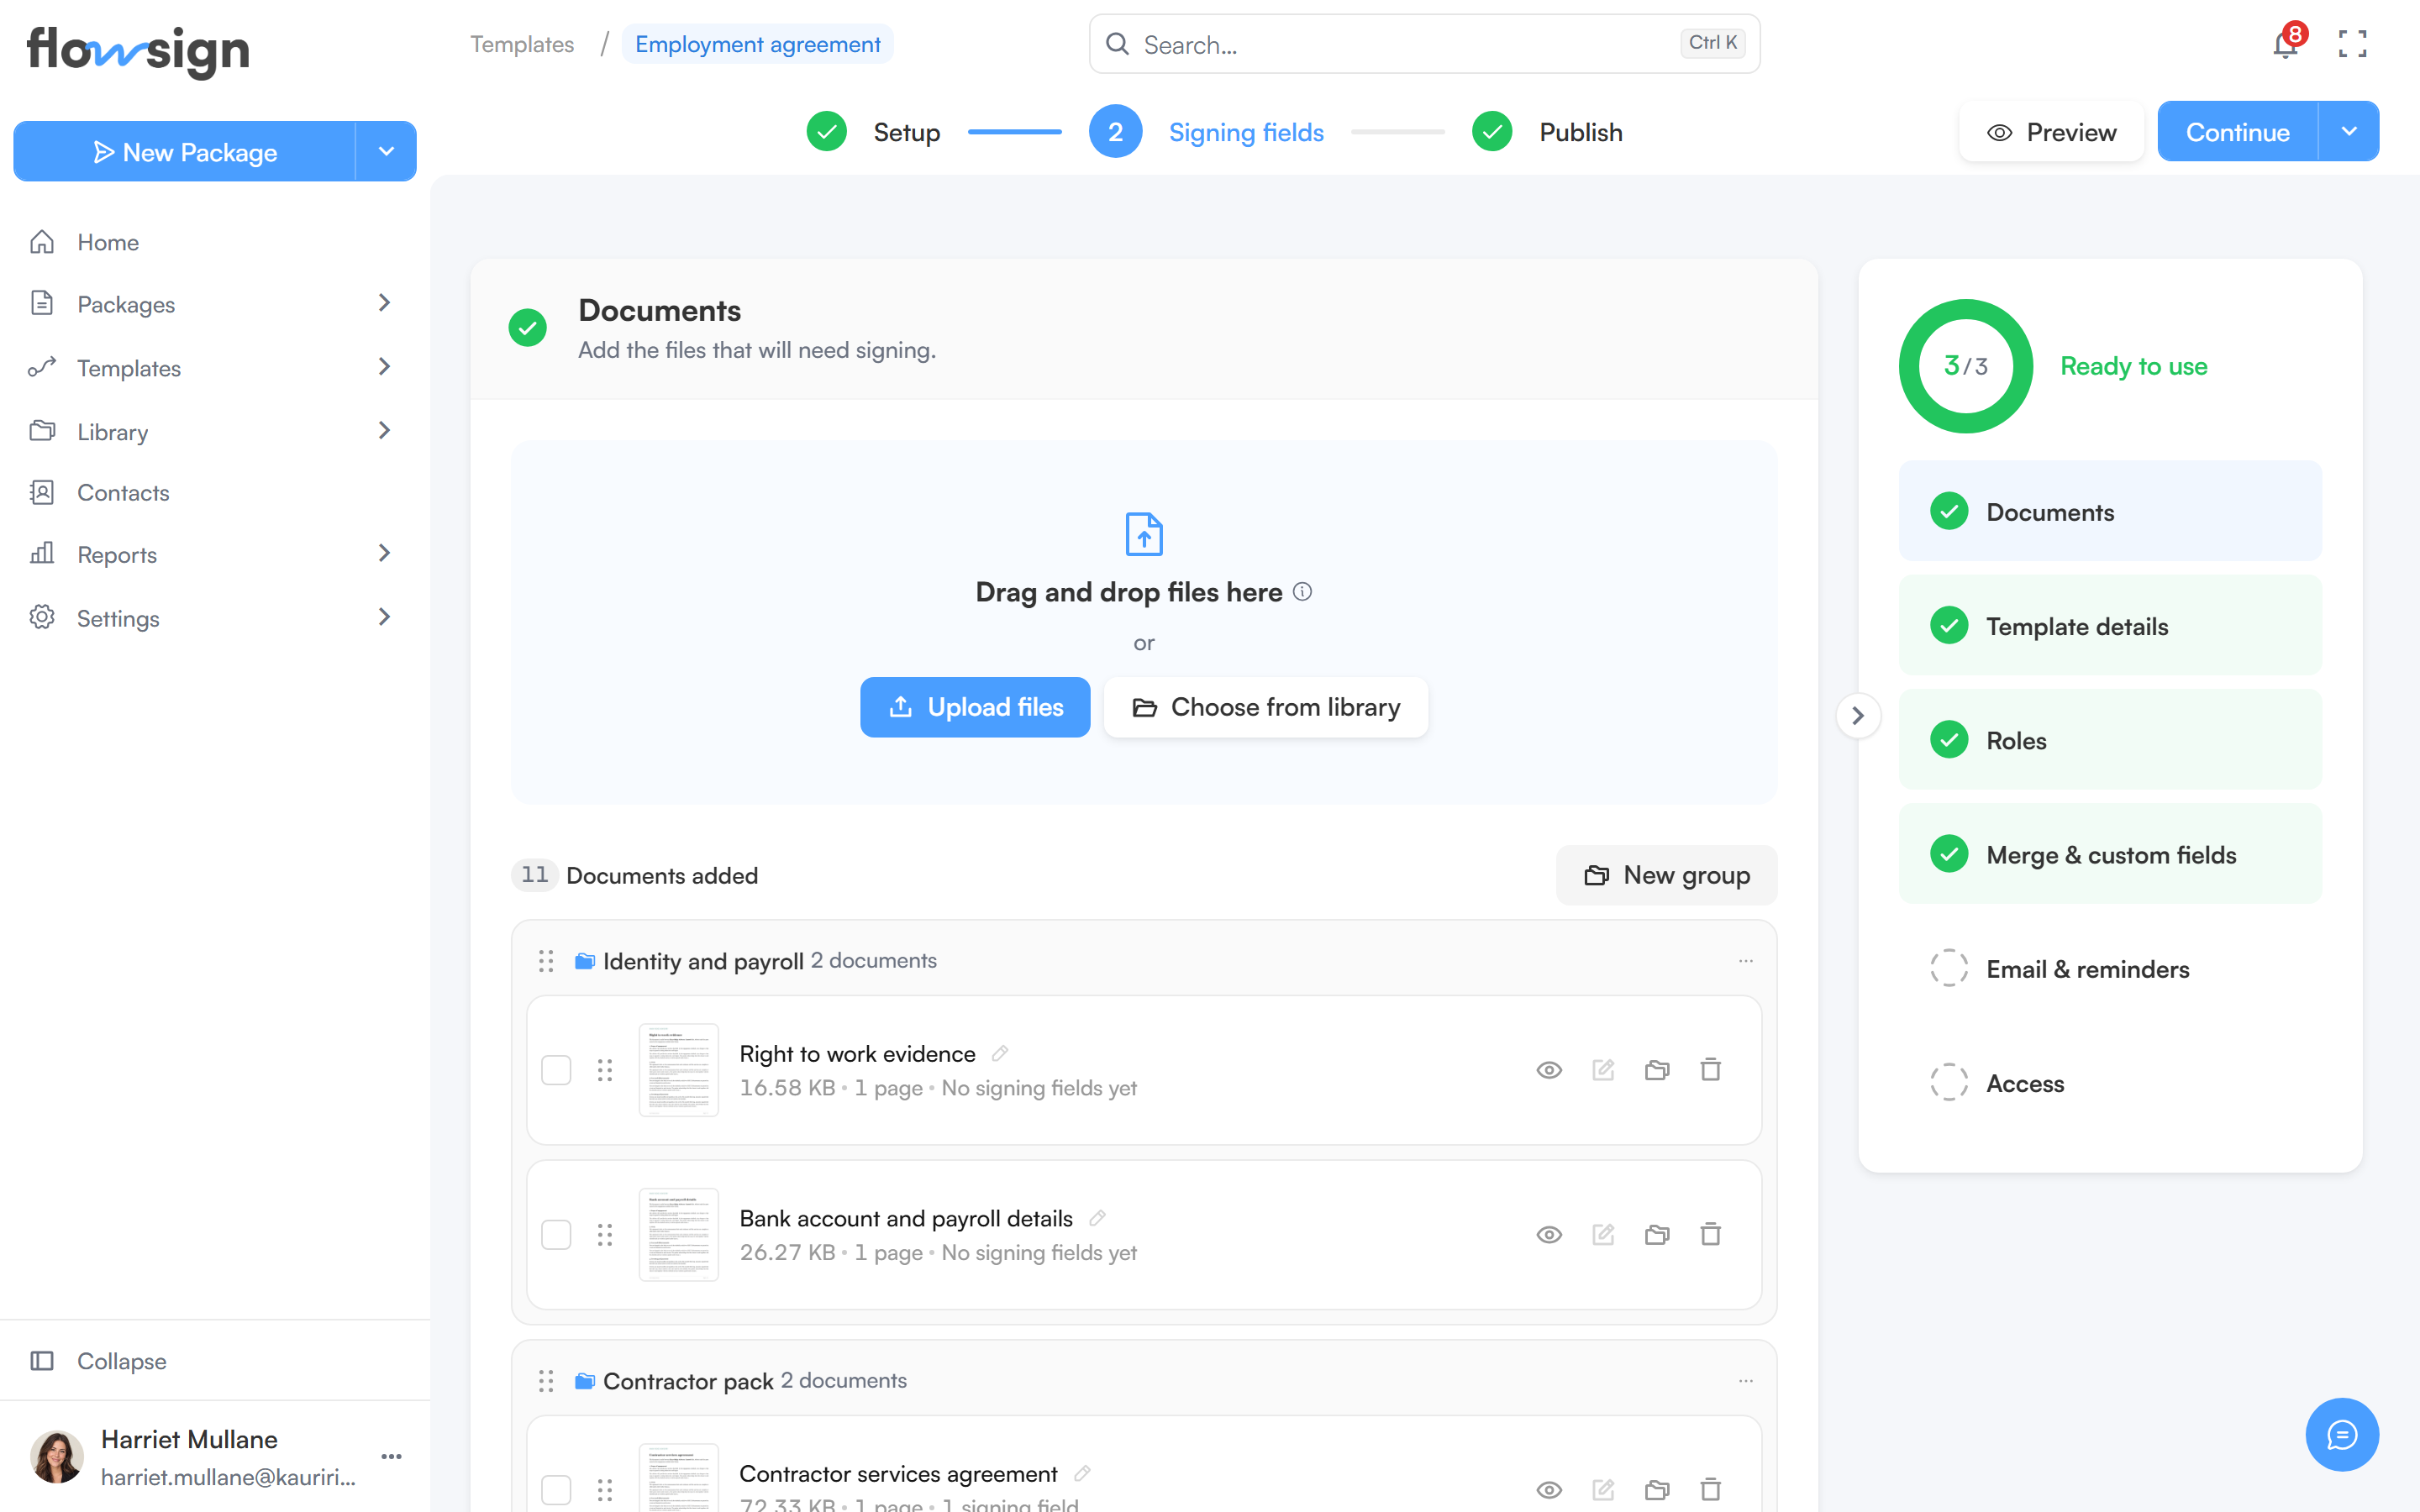2420x1512 pixels.
Task: Preview Contractor services agreement eye icon
Action: pyautogui.click(x=1549, y=1490)
